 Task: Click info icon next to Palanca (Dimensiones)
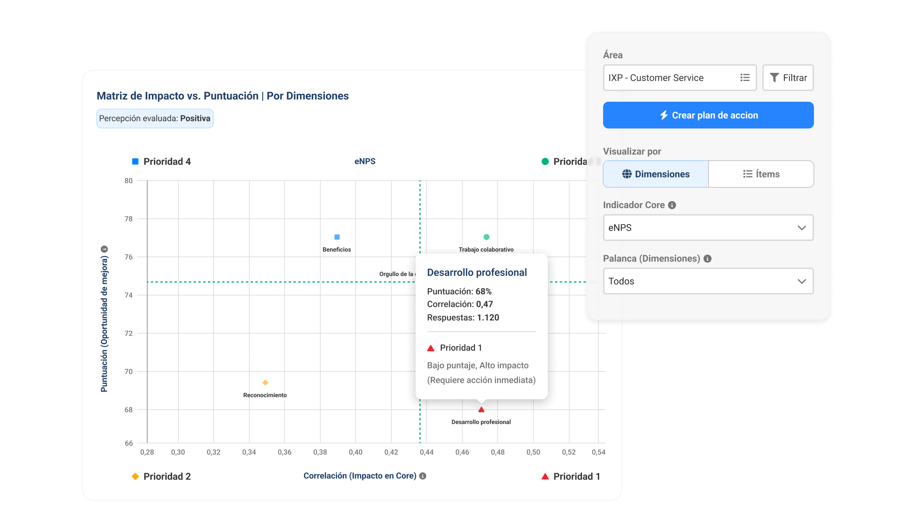(707, 259)
